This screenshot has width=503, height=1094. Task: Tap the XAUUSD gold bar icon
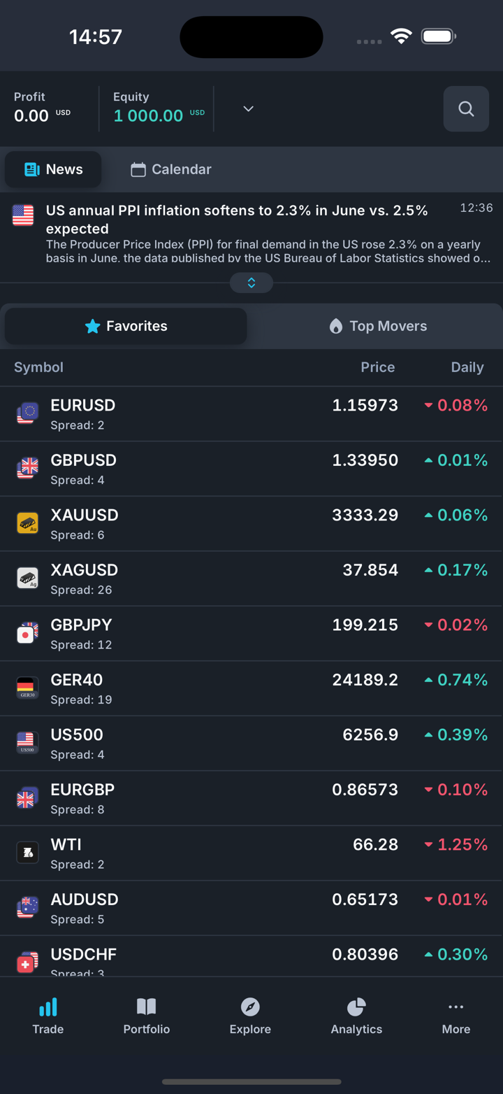(27, 523)
